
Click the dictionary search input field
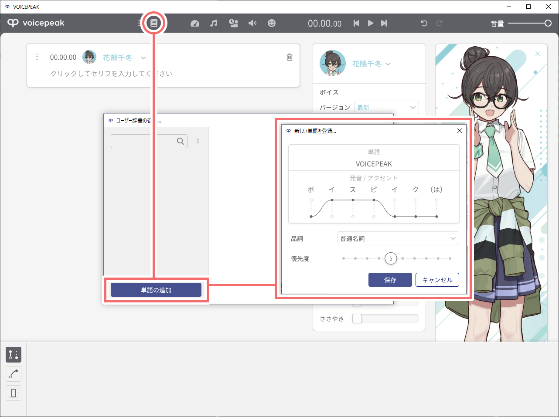149,141
